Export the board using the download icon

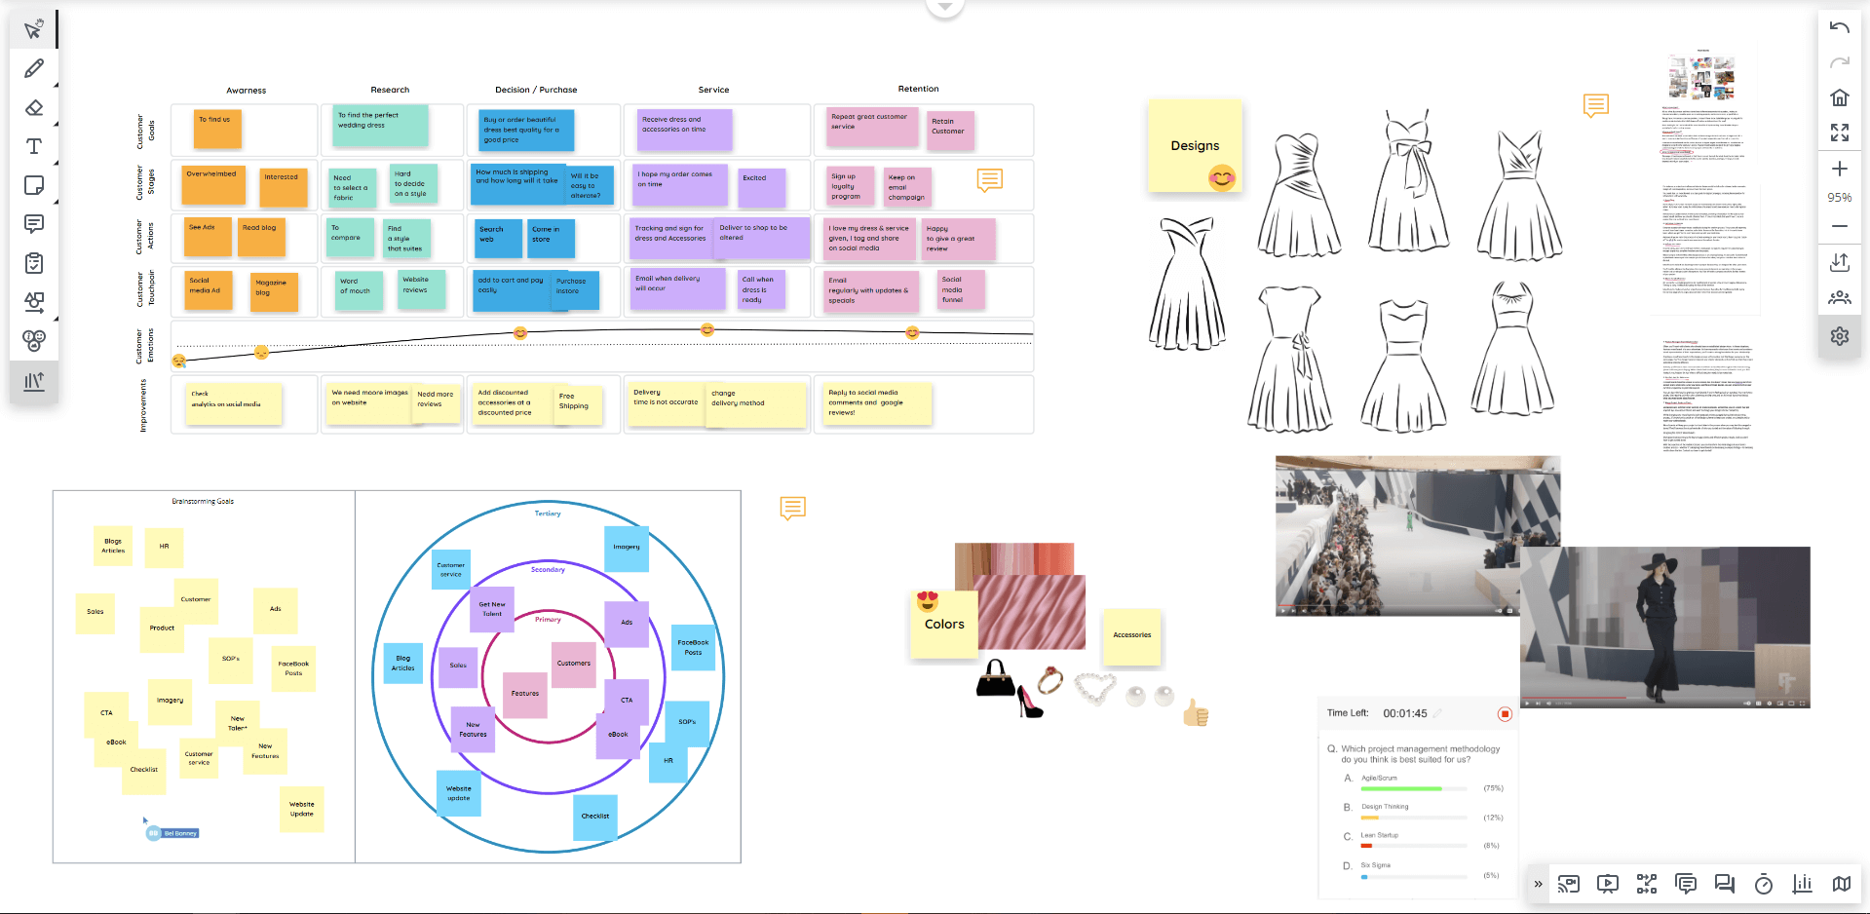click(x=1839, y=262)
